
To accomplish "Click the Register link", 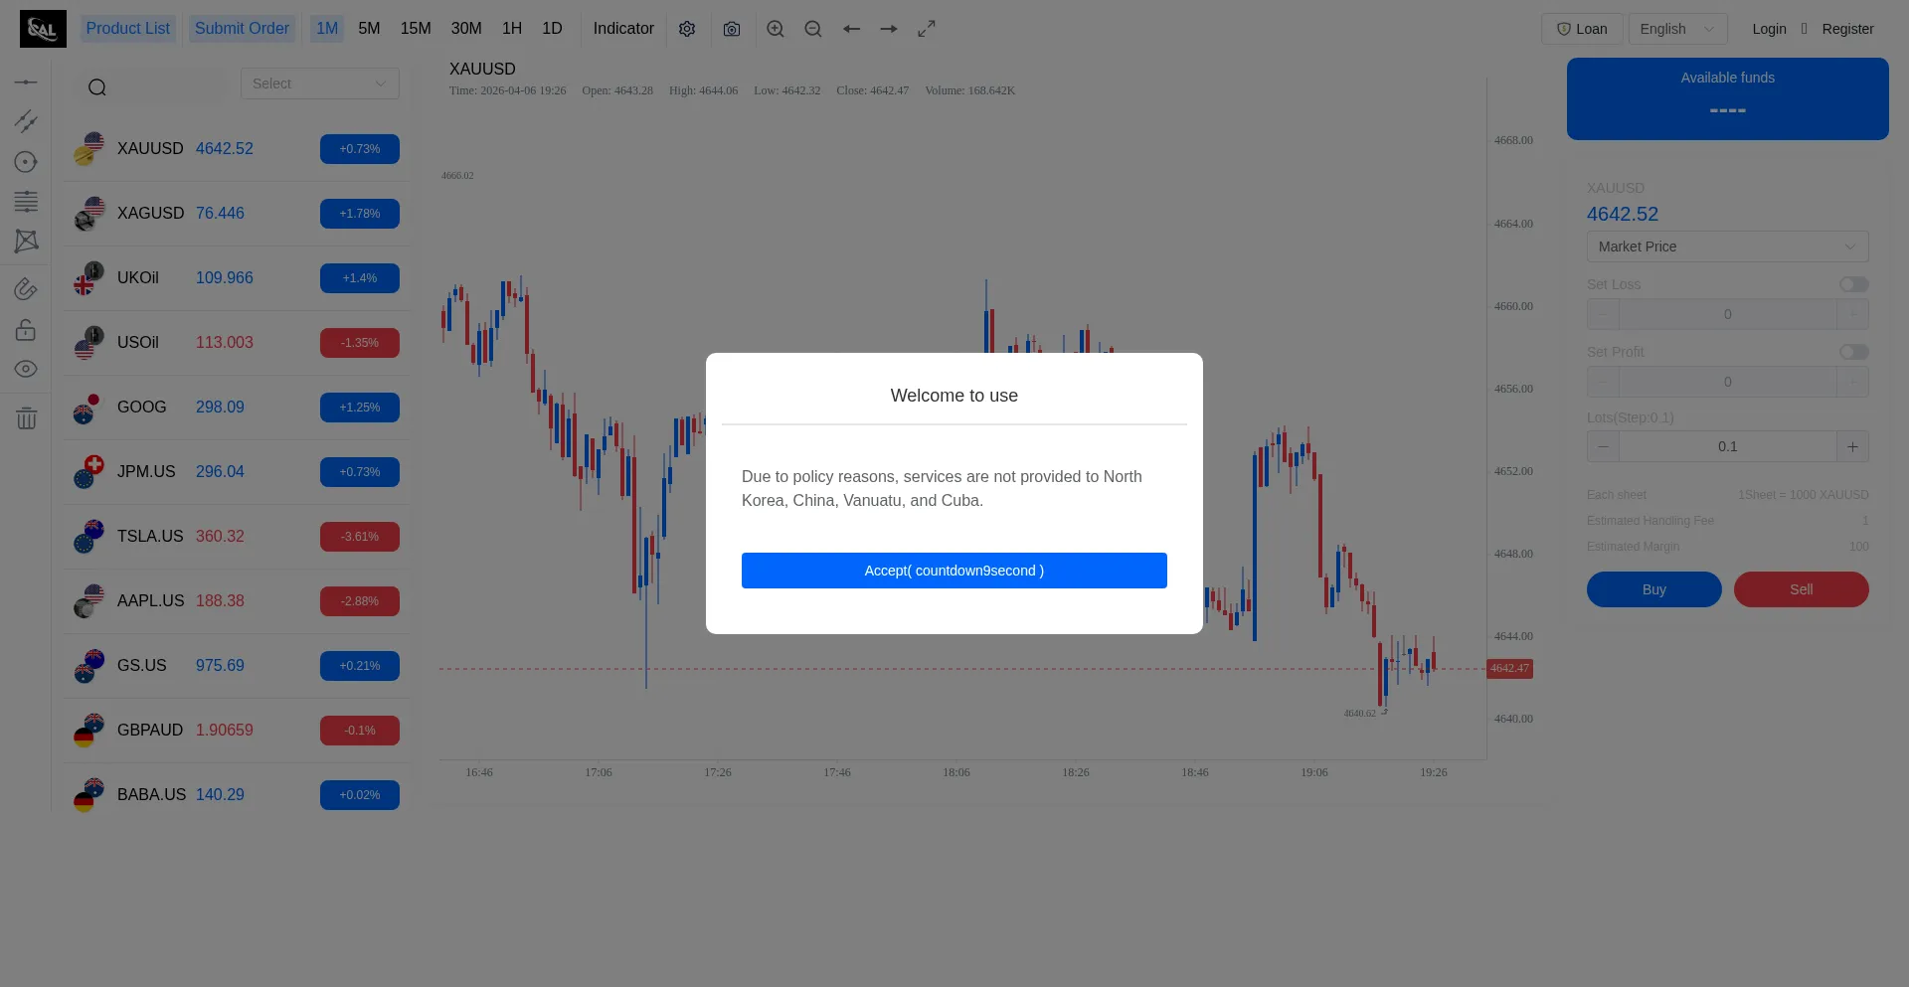I will (1847, 29).
